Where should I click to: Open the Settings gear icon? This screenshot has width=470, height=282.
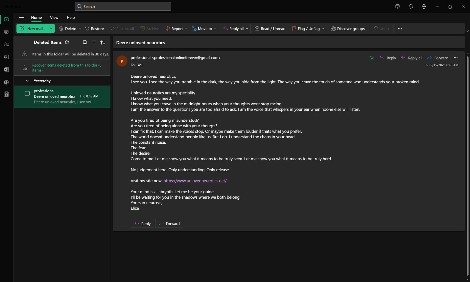click(x=424, y=6)
